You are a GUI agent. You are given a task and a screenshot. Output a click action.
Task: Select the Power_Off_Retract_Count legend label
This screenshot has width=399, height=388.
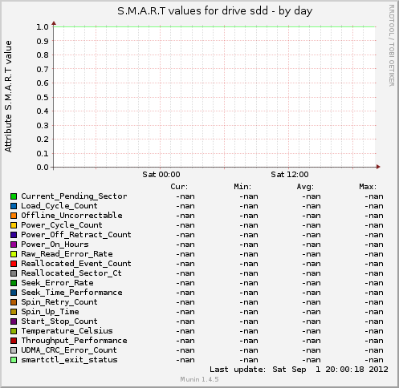(76, 235)
